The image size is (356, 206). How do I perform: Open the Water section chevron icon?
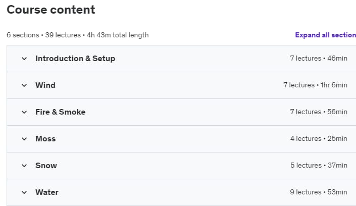24,192
